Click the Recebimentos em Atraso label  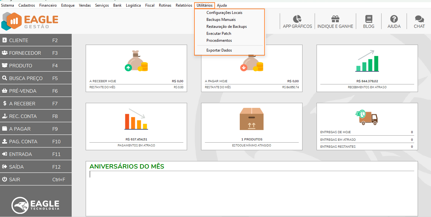(x=367, y=87)
